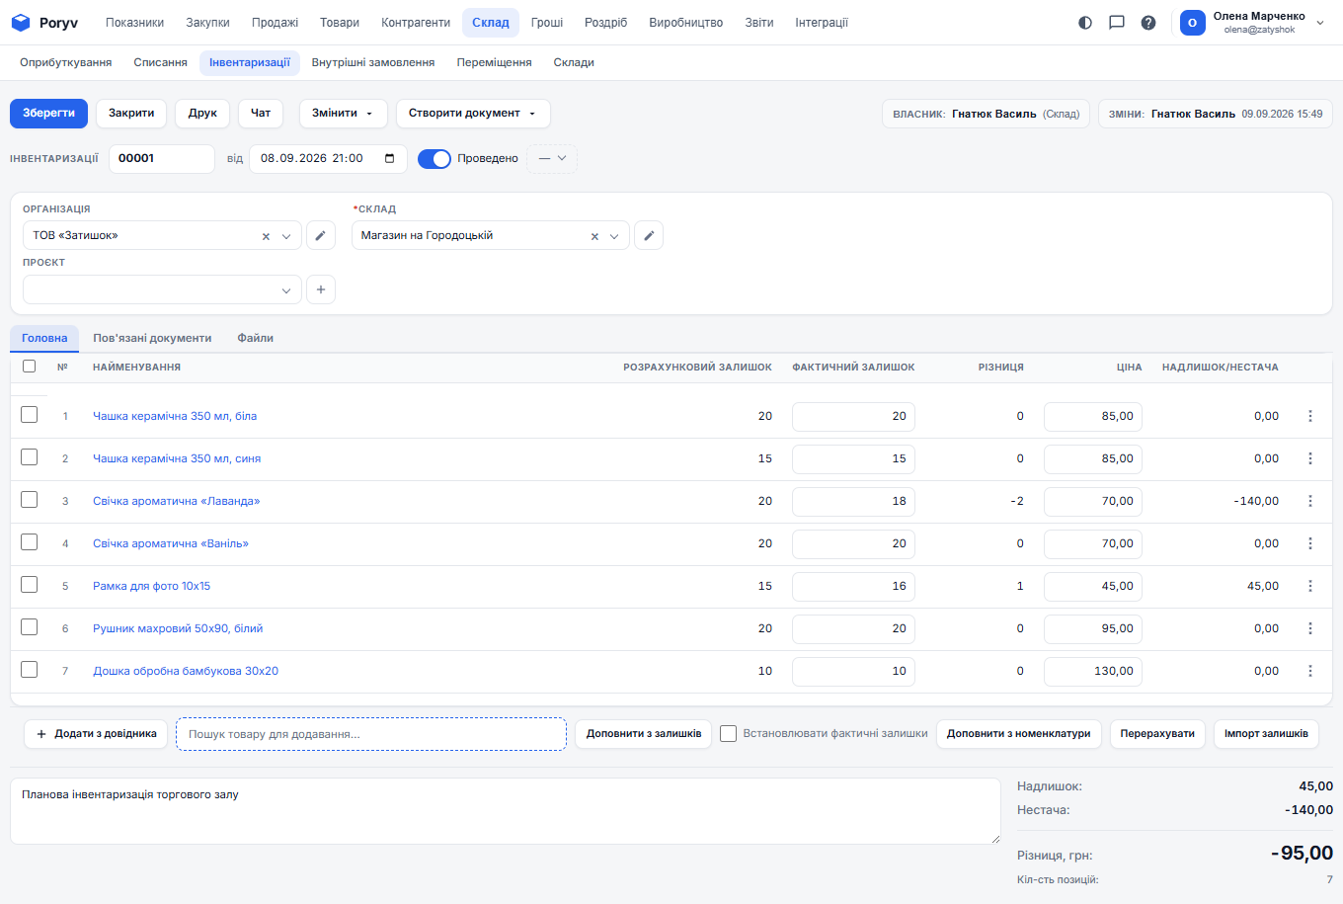Open the calendar picker in date field
Image resolution: width=1343 pixels, height=904 pixels.
390,158
